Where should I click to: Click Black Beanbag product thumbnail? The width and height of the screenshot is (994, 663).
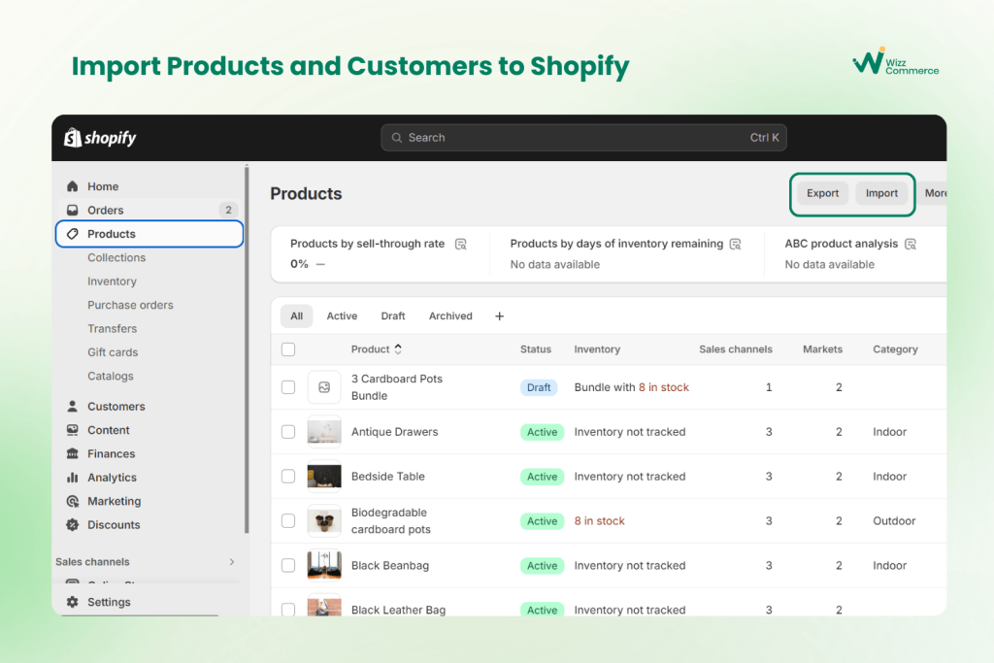[x=324, y=565]
